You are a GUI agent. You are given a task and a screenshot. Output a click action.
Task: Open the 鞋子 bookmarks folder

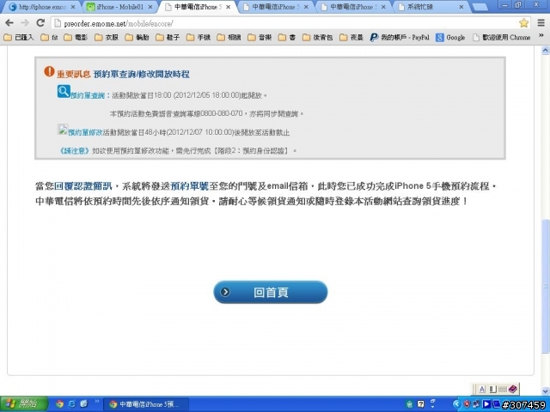[168, 37]
